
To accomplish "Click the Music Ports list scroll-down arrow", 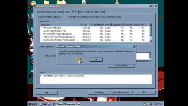I will (x=151, y=41).
